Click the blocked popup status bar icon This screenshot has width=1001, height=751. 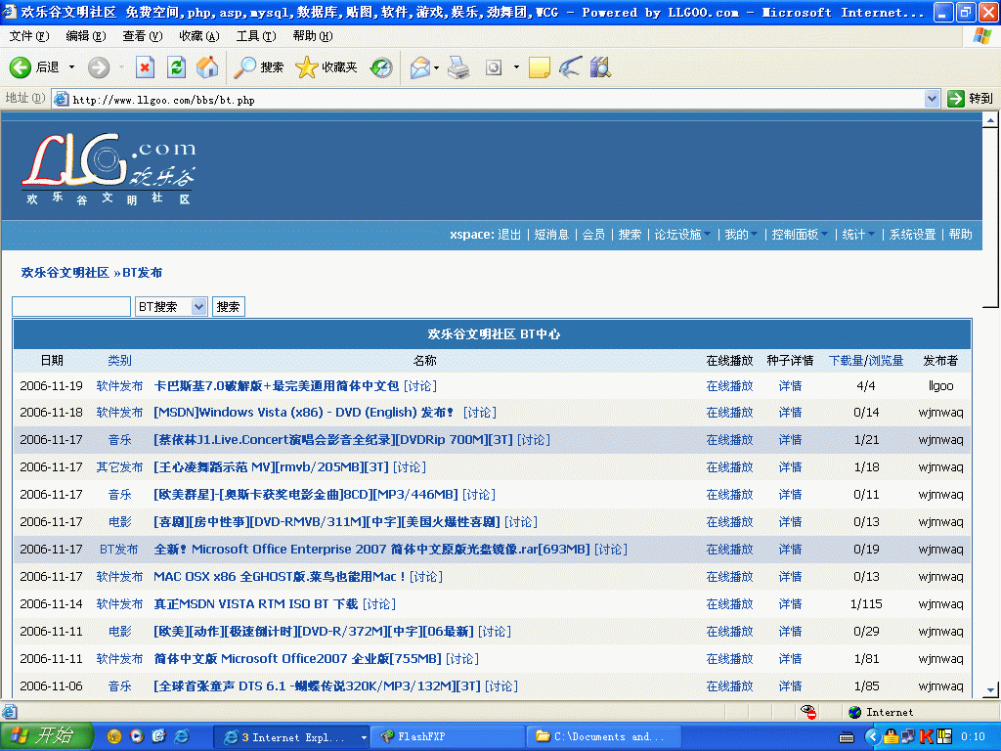tap(808, 712)
